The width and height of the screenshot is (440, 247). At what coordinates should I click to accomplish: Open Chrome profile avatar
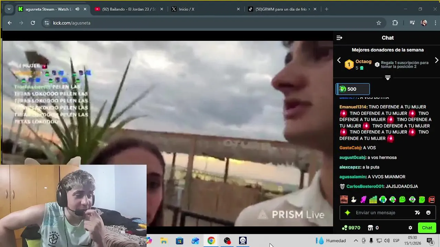coord(424,23)
